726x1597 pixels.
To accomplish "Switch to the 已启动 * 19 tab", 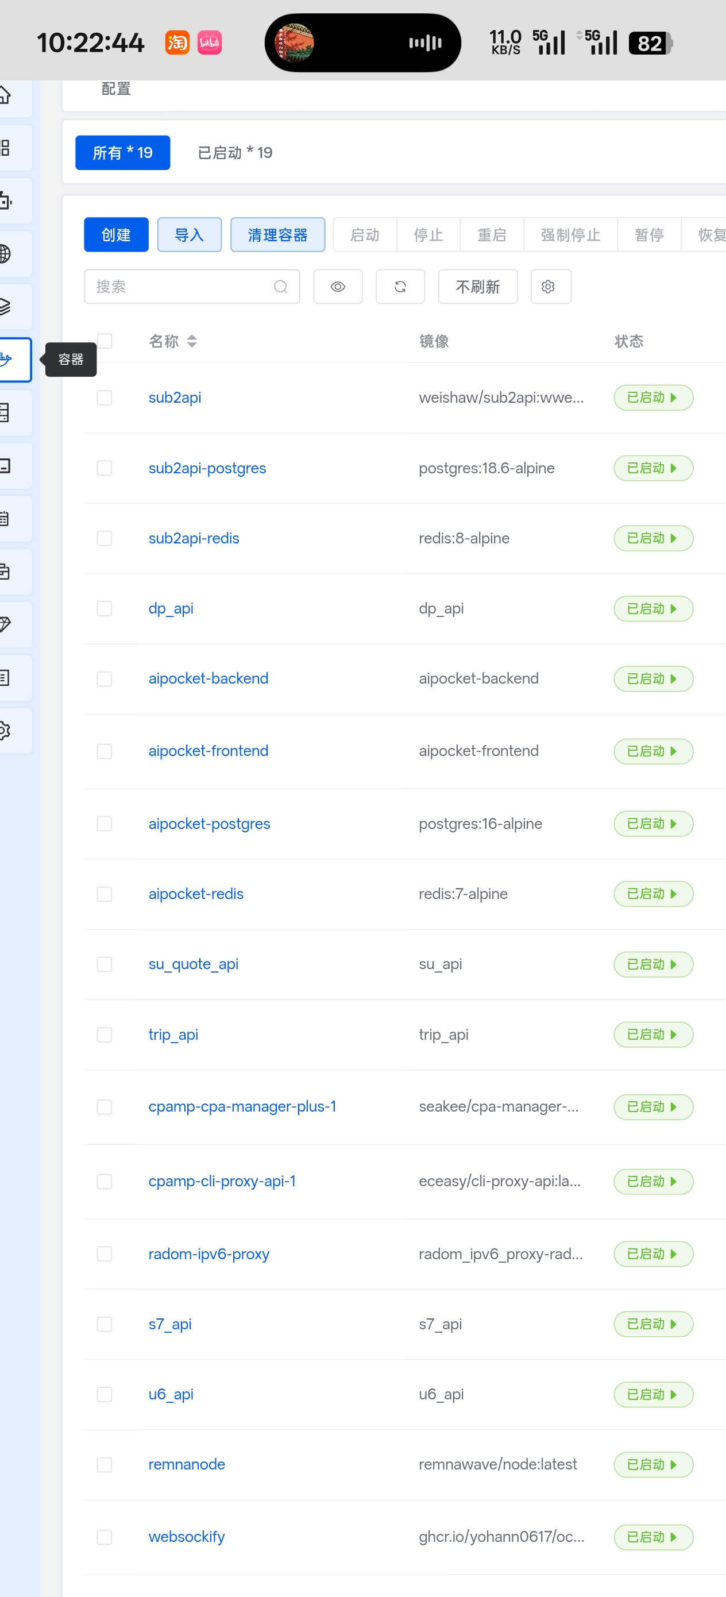I will tap(234, 152).
